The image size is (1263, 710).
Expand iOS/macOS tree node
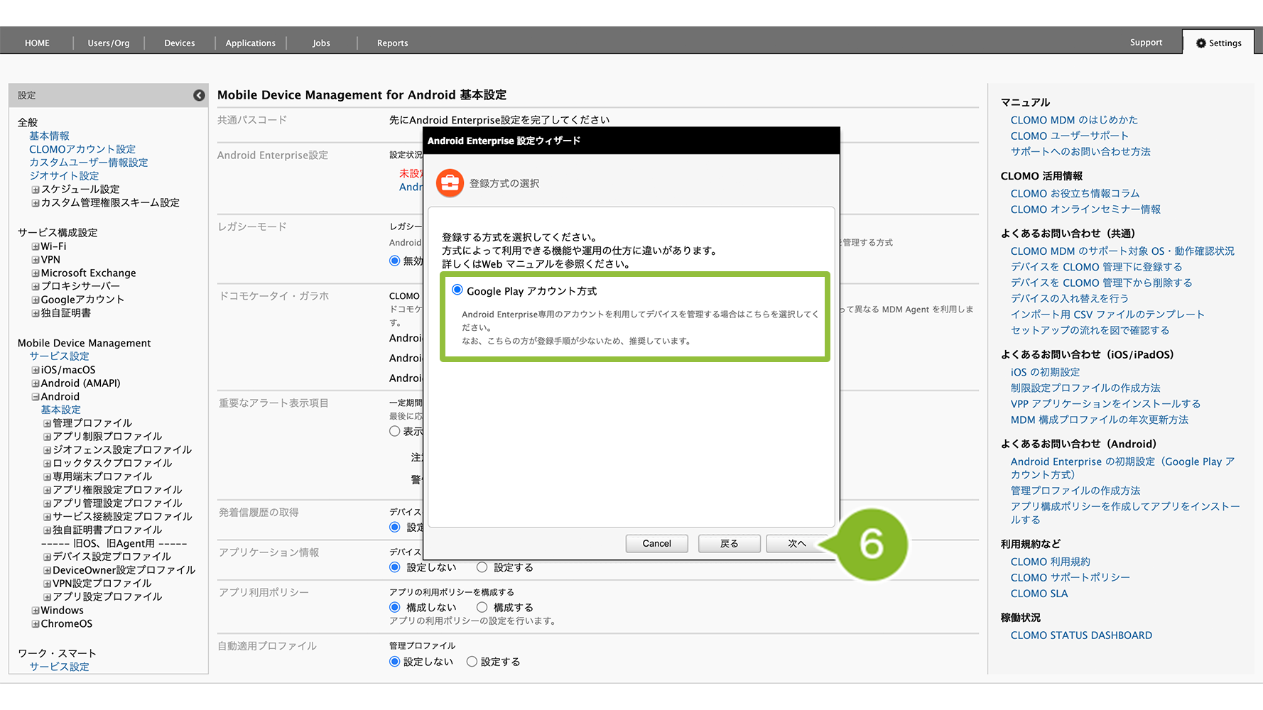35,370
